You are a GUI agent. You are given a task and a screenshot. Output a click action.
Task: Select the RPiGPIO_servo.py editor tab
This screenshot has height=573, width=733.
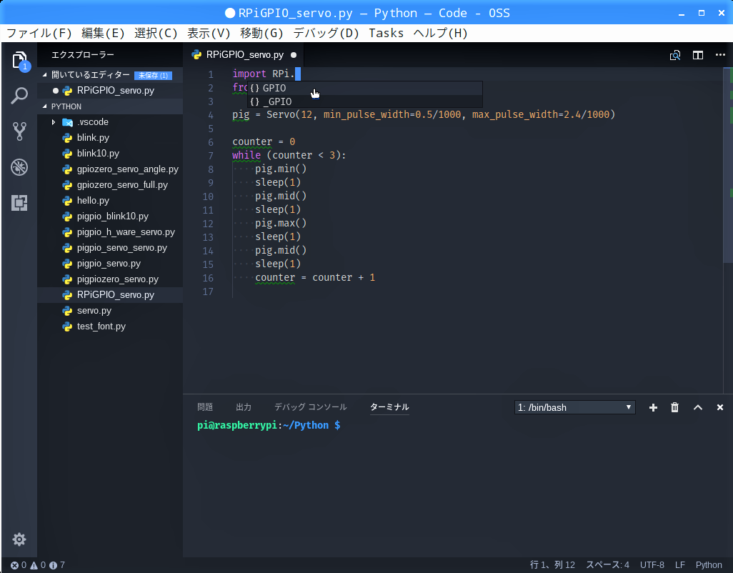(x=244, y=55)
